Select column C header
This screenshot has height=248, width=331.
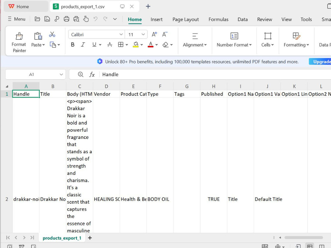coord(79,86)
